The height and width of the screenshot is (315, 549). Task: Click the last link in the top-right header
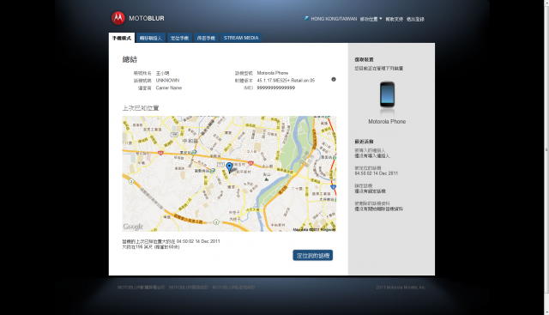point(415,19)
